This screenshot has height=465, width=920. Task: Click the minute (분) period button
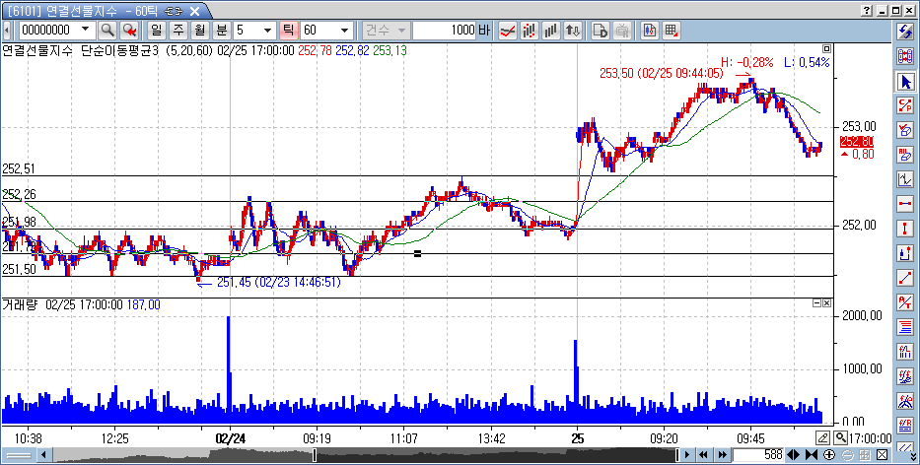point(222,30)
